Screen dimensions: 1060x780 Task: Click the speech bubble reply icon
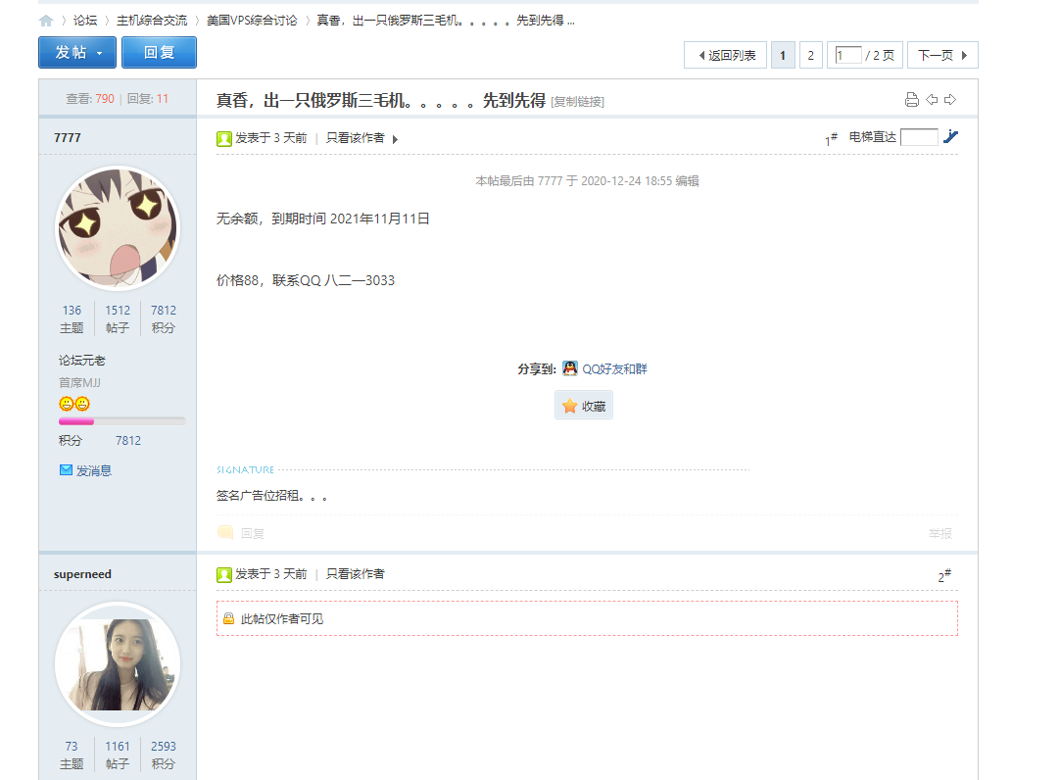(x=225, y=533)
